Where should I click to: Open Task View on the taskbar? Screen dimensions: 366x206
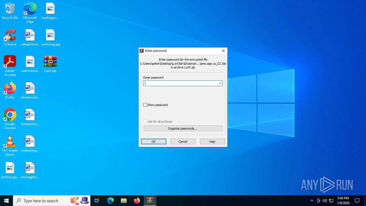[97, 201]
